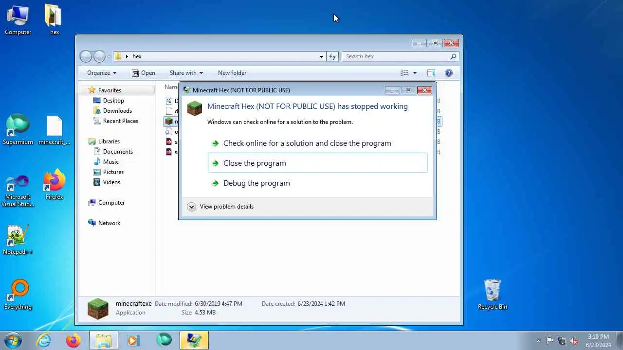Open the Start menu orb
Screen dimensions: 623x350
[13, 340]
